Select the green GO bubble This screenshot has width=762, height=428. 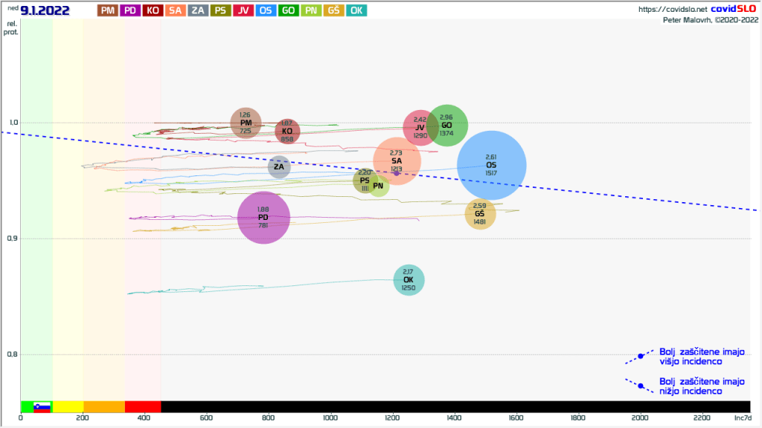(446, 125)
